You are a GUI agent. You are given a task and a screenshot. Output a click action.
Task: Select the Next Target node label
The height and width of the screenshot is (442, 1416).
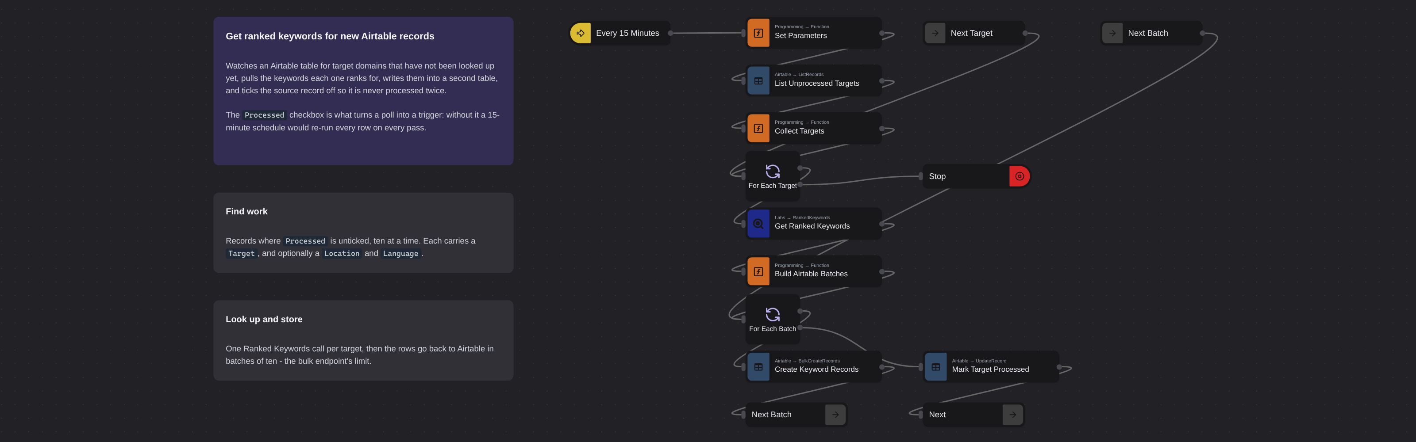[x=971, y=33]
